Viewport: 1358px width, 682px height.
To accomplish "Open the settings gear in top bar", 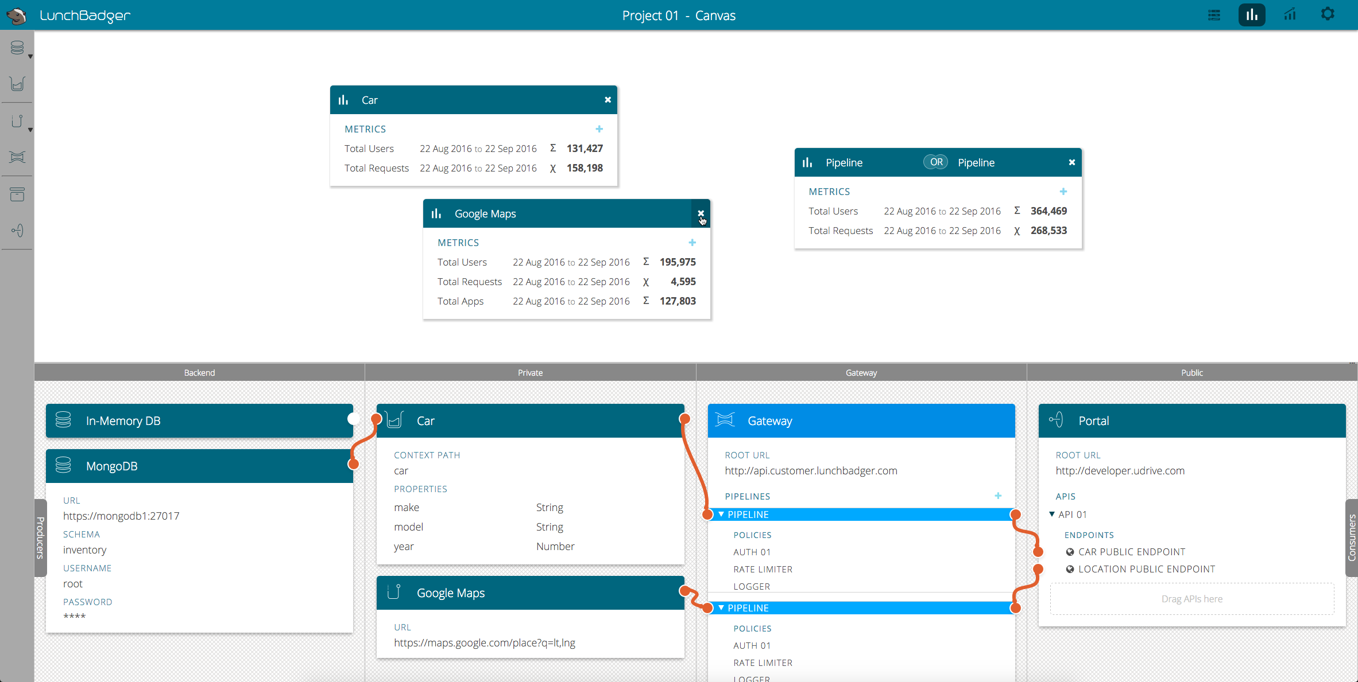I will [x=1328, y=14].
